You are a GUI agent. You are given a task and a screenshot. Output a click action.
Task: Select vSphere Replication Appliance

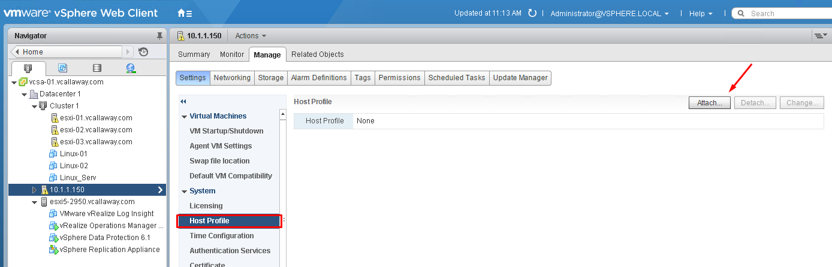[x=110, y=250]
